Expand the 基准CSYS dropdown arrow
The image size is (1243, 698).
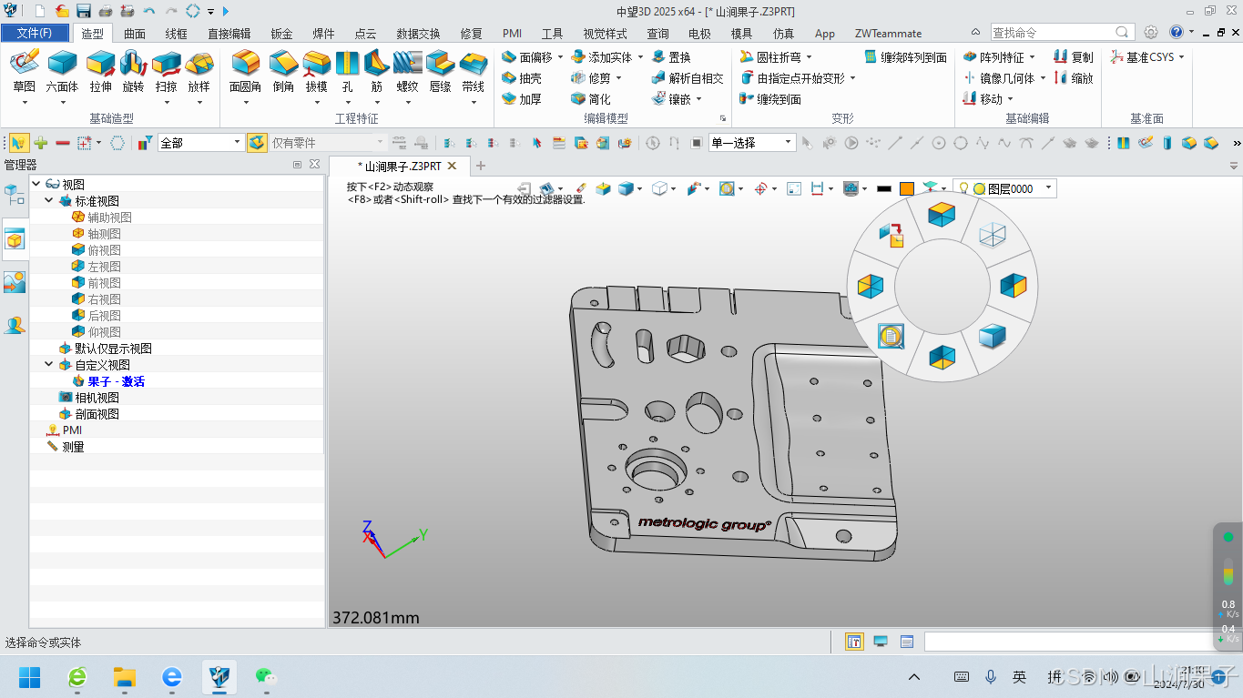coord(1182,57)
